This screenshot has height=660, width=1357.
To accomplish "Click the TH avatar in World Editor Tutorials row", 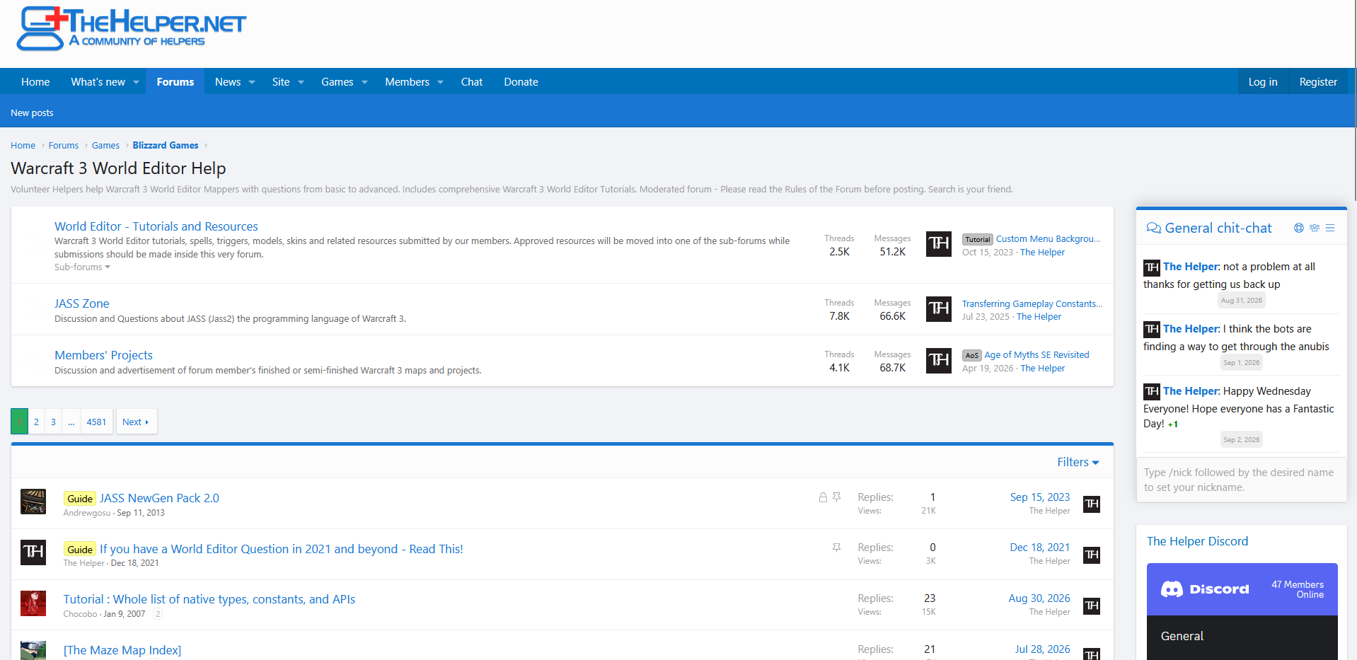I will 939,244.
